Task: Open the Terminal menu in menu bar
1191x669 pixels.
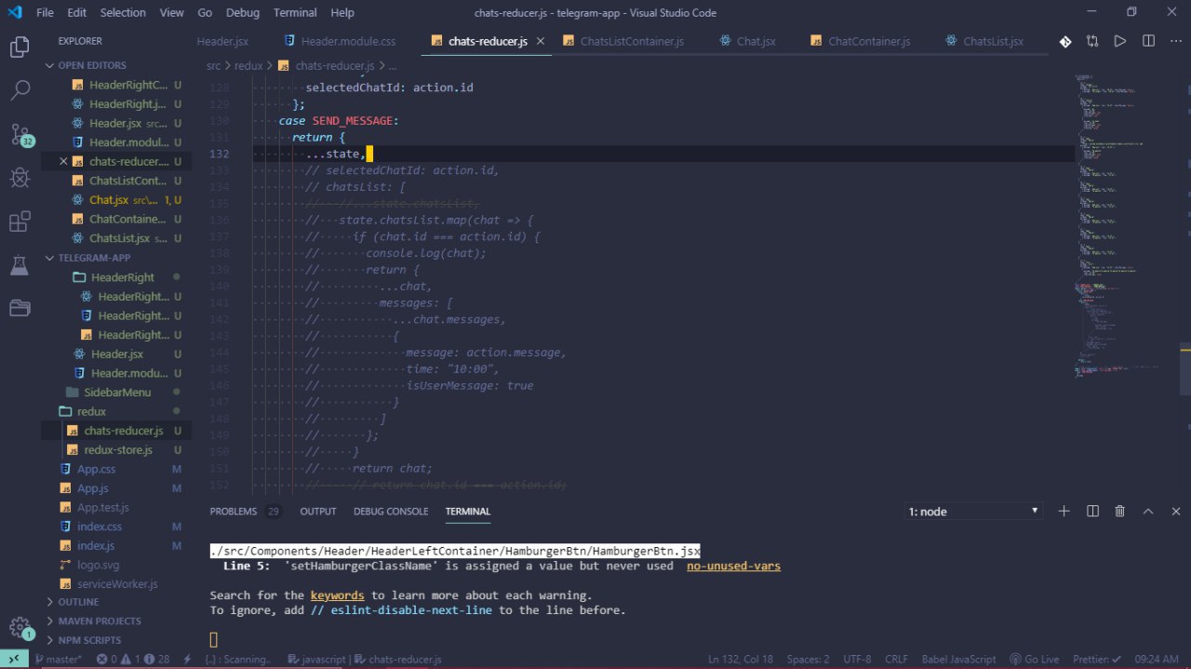Action: (294, 13)
